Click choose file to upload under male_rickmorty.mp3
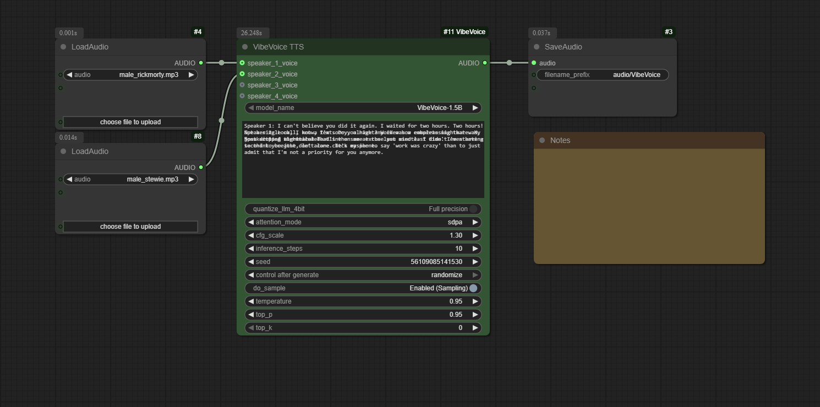 tap(130, 122)
